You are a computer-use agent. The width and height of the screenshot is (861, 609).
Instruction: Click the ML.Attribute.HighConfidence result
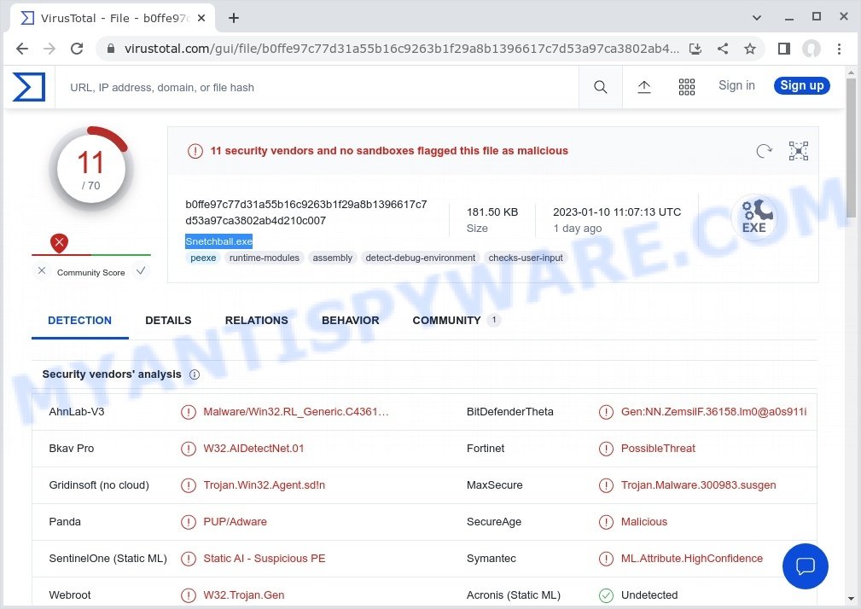click(692, 559)
